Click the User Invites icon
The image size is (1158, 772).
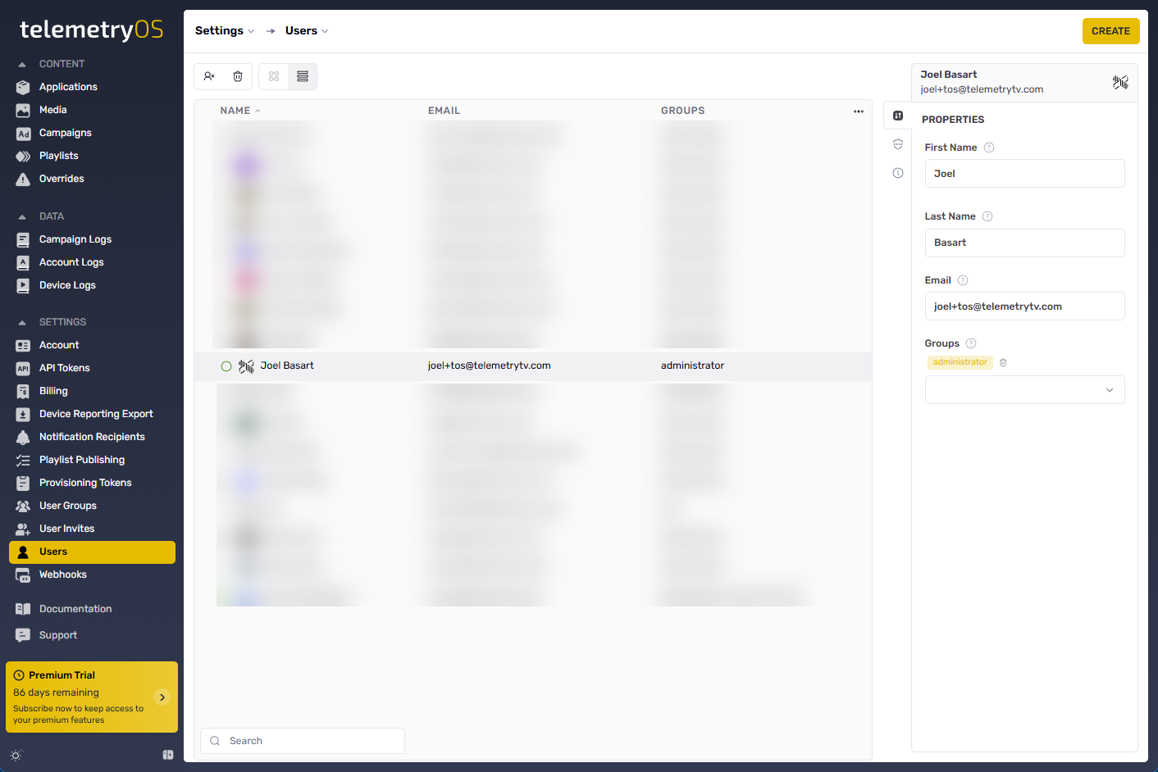click(x=23, y=529)
